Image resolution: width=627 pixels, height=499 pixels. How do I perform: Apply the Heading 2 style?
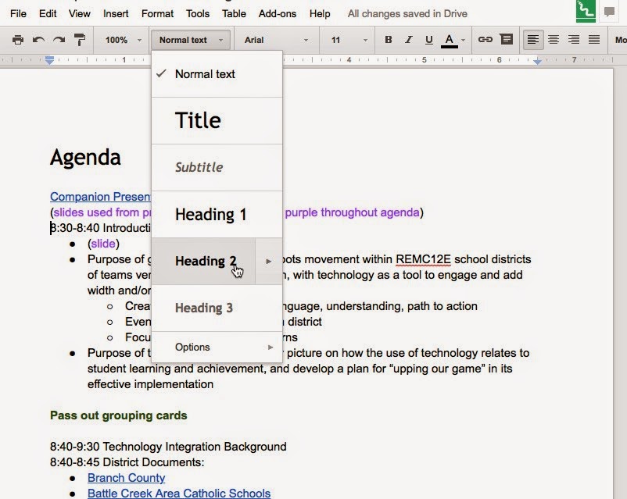(x=203, y=262)
